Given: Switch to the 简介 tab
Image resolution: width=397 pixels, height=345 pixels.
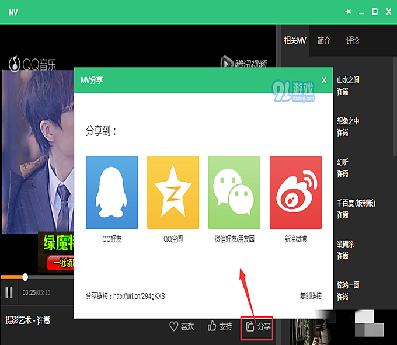Looking at the screenshot, I should (x=324, y=40).
